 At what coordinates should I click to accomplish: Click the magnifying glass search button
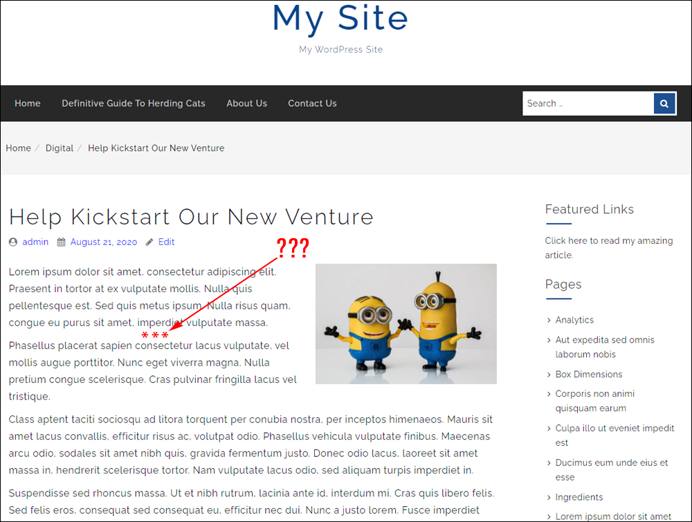(x=664, y=103)
